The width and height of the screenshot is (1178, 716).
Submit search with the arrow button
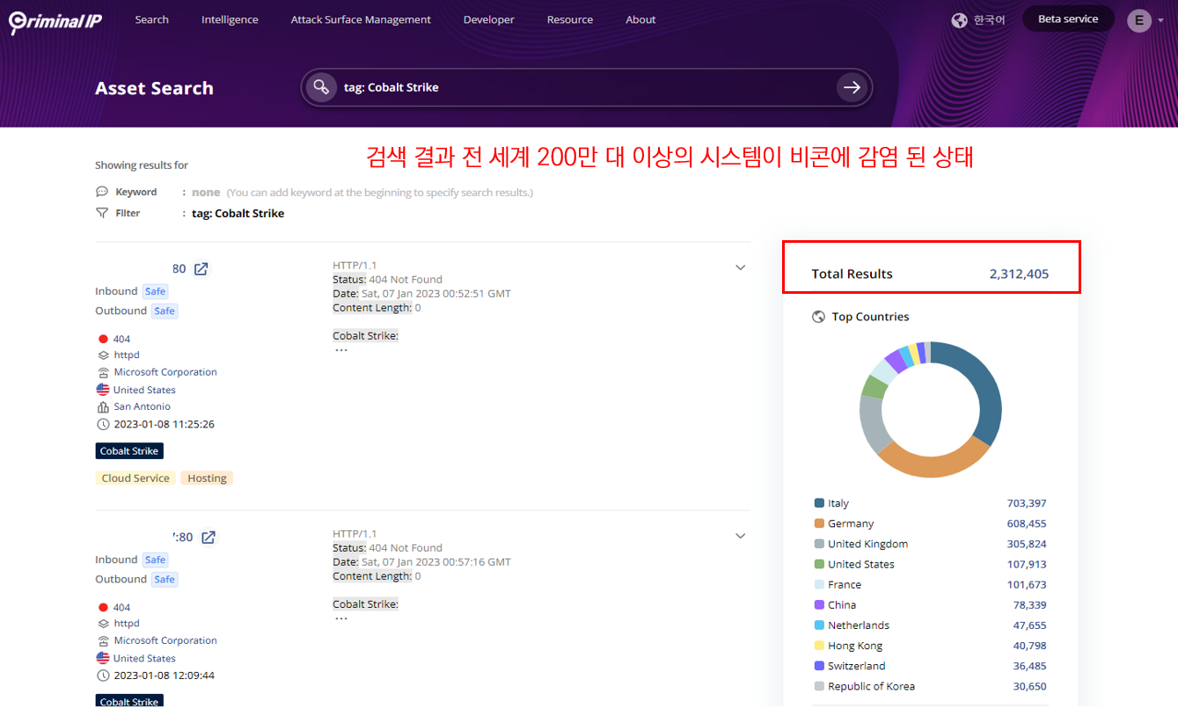click(x=851, y=87)
